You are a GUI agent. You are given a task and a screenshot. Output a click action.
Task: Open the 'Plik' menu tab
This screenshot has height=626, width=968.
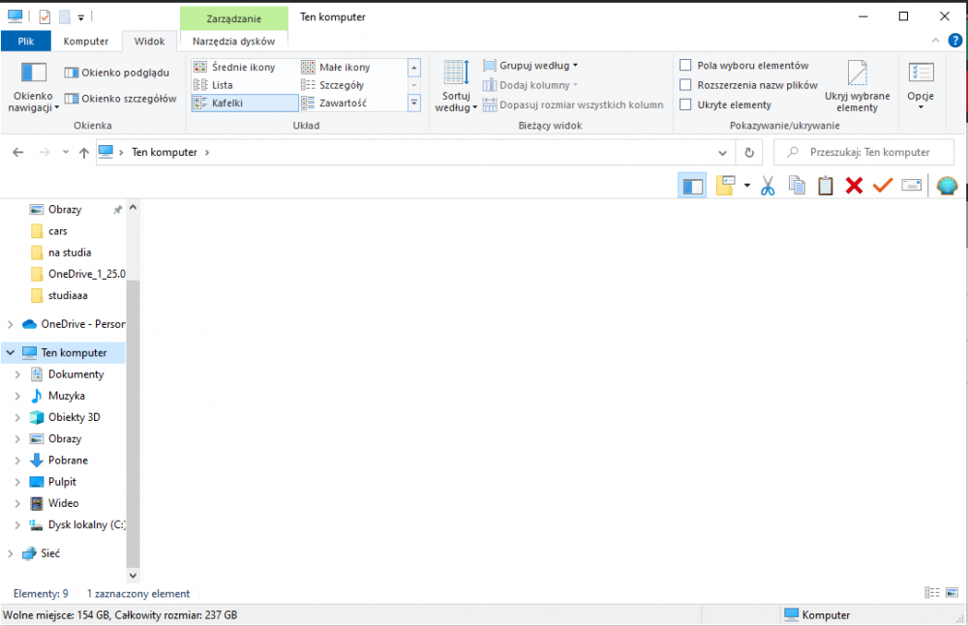click(26, 42)
